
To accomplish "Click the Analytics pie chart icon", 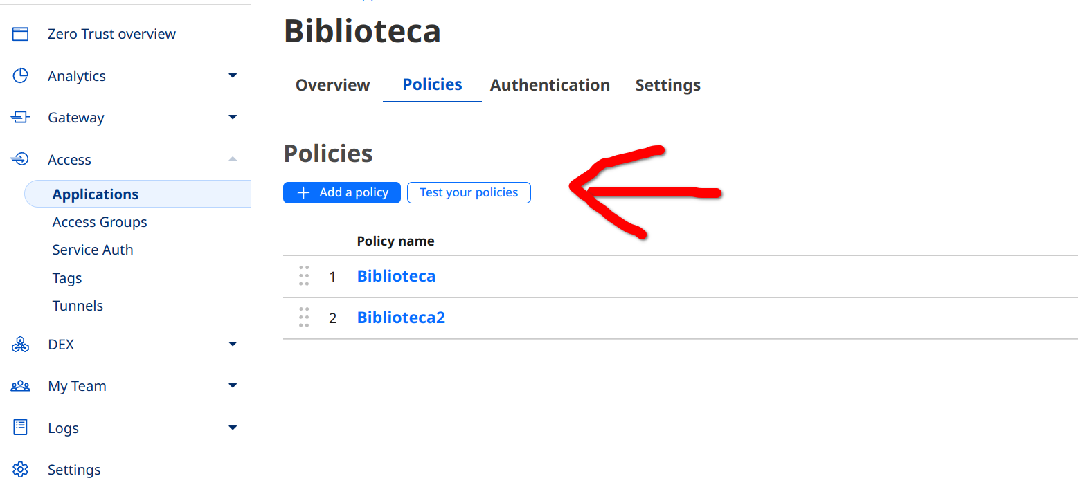I will click(21, 76).
